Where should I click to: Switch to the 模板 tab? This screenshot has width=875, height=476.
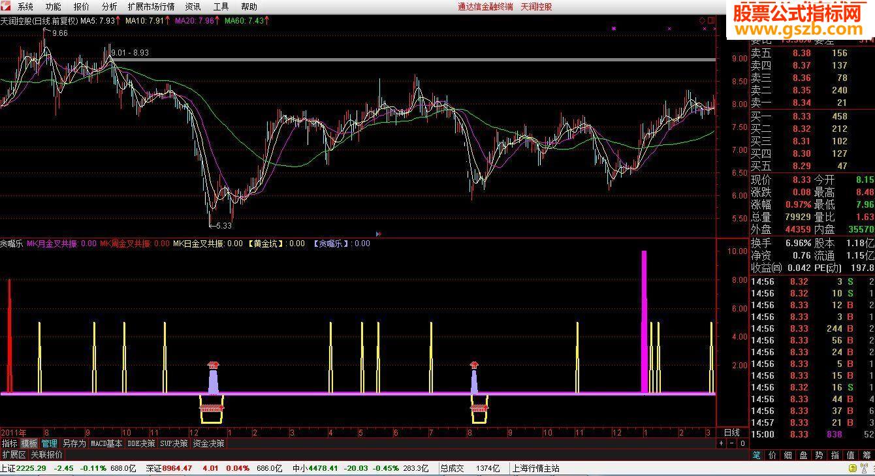29,443
